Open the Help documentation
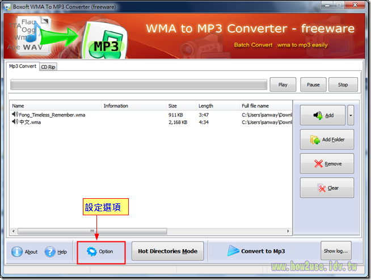The width and height of the screenshot is (371, 280). click(56, 252)
